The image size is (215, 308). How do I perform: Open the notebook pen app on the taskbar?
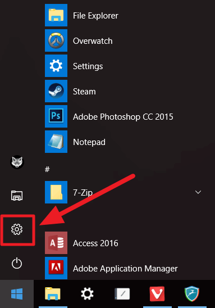(x=122, y=294)
